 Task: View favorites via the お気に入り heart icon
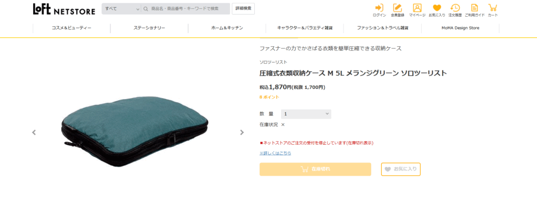437,10
